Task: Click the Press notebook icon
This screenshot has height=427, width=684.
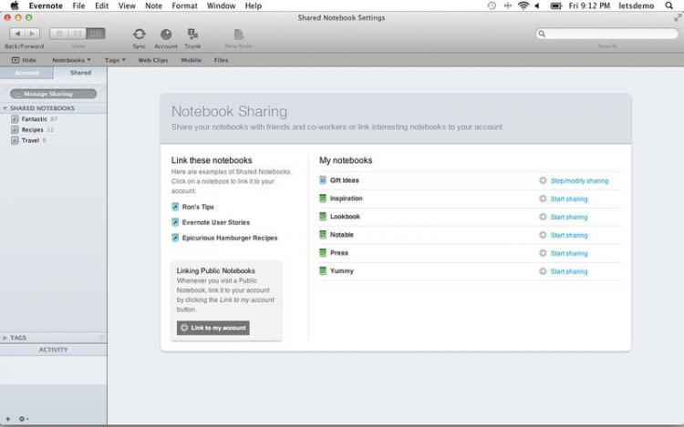Action: click(323, 253)
